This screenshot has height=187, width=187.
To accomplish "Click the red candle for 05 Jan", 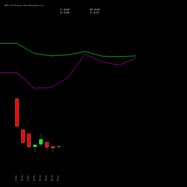I will tap(47, 145).
